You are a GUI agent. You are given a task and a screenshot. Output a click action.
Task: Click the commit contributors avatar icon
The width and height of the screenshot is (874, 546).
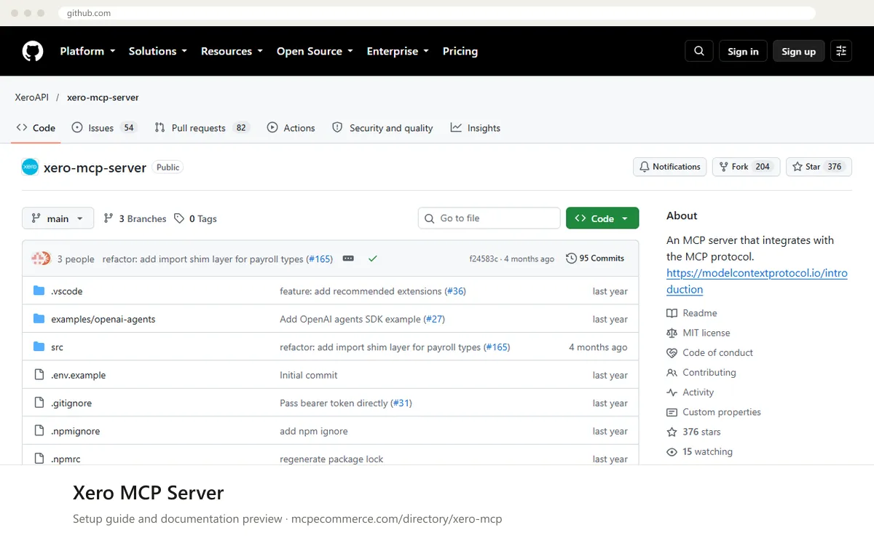coord(41,258)
